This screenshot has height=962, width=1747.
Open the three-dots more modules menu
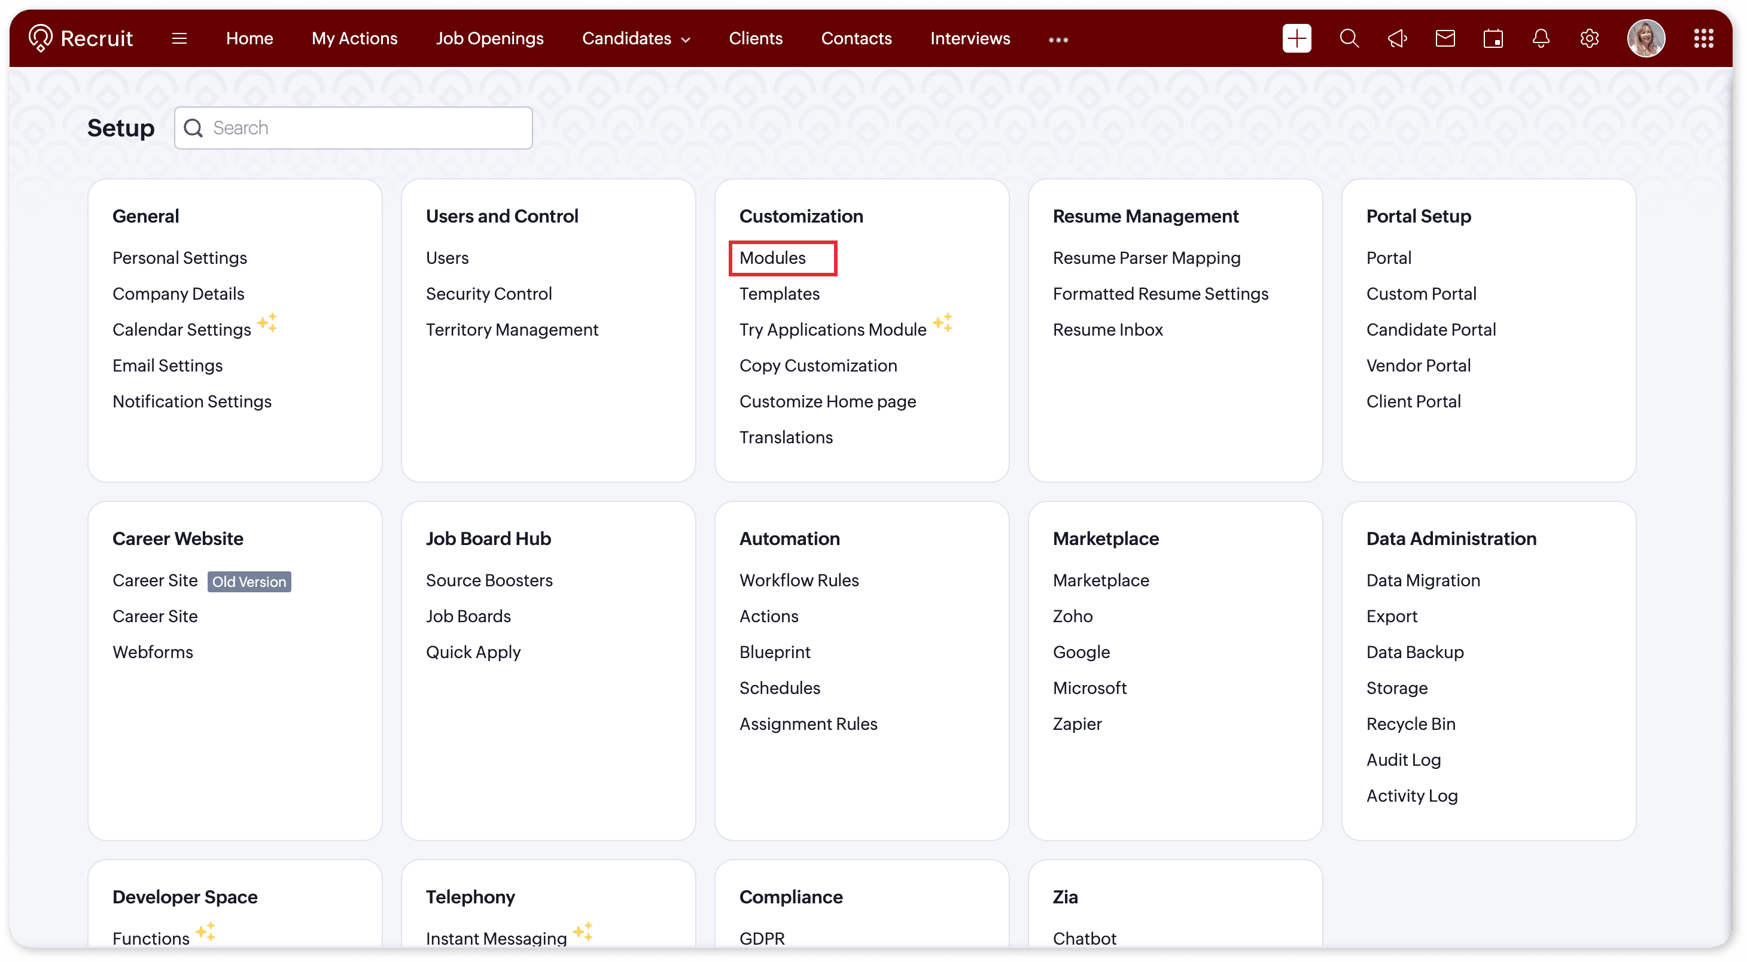tap(1058, 40)
